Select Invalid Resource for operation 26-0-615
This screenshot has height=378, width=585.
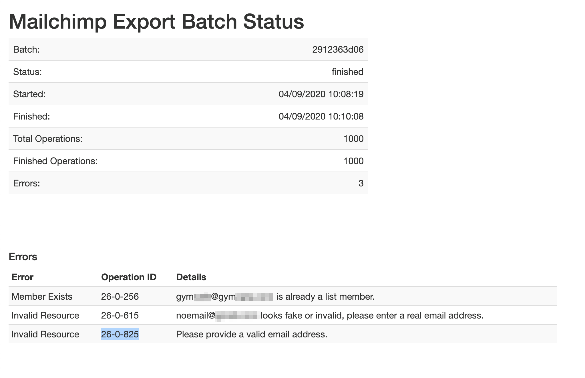(45, 315)
